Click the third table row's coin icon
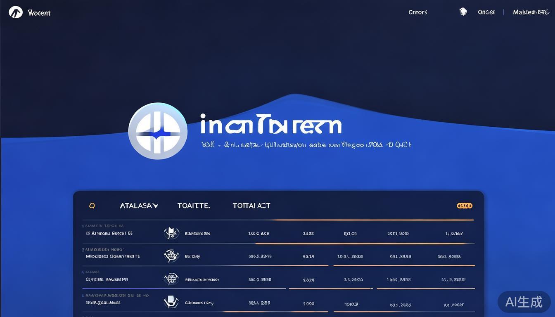555x317 pixels. click(171, 279)
